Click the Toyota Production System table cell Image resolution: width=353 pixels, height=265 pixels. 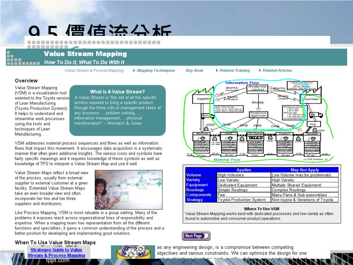244,200
